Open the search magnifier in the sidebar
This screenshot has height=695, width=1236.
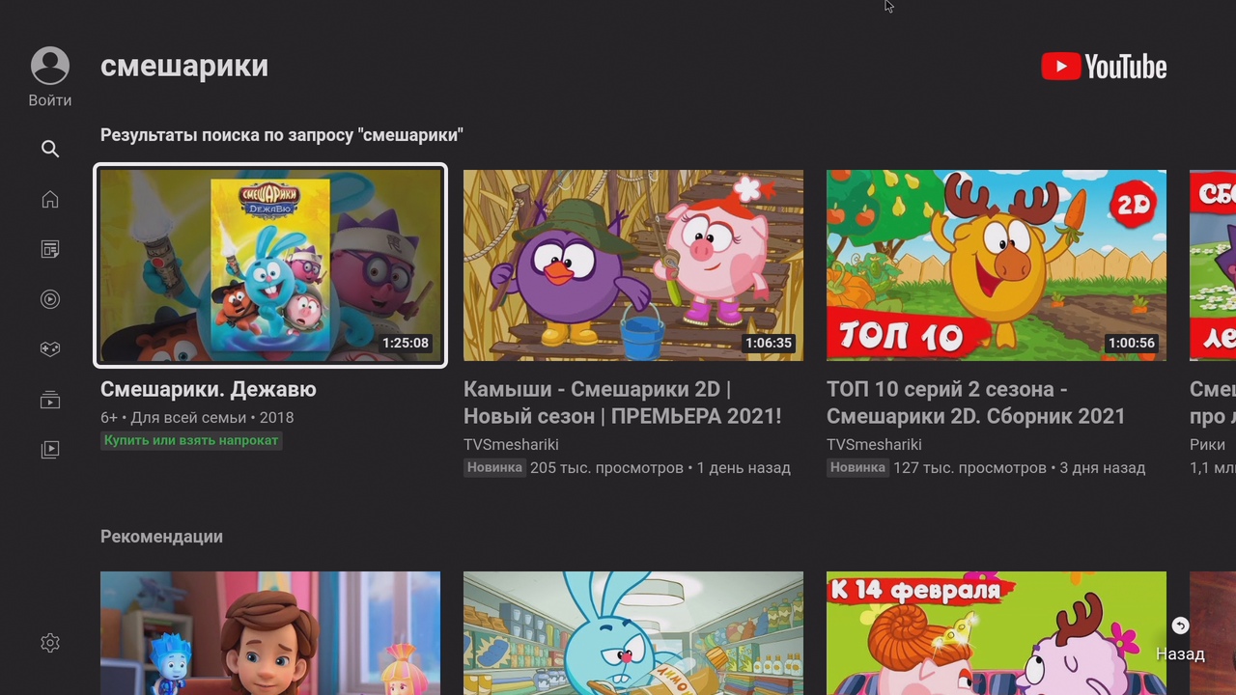(50, 149)
